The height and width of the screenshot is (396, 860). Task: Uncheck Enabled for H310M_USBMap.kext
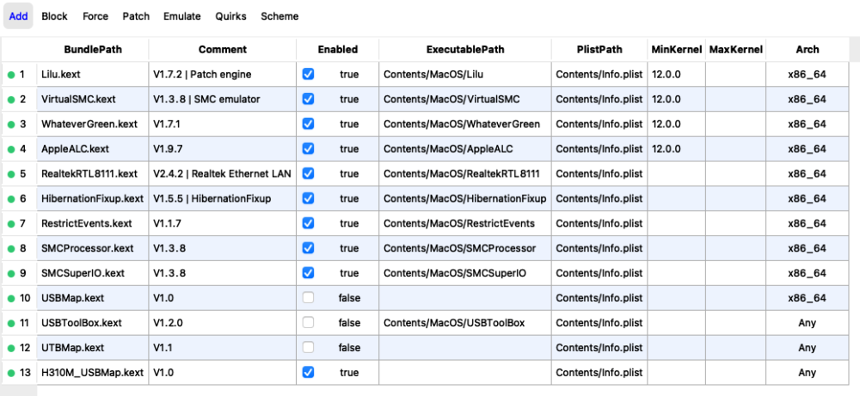click(308, 373)
